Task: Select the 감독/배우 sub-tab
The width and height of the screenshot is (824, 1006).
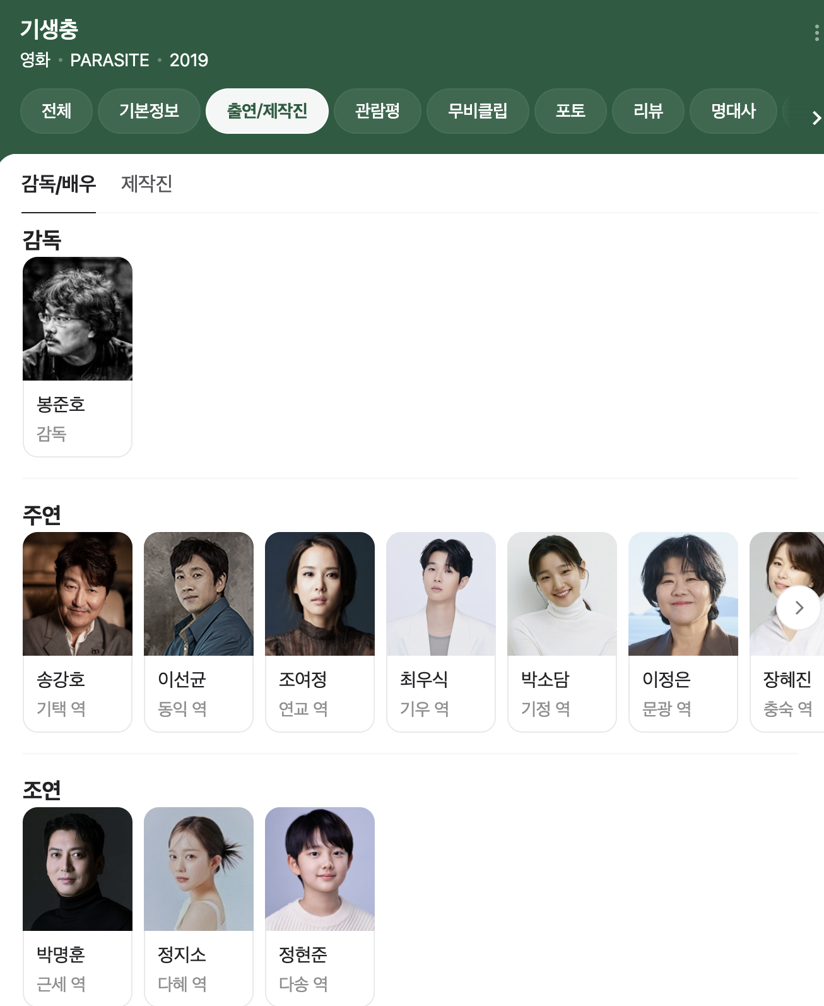Action: pos(59,184)
